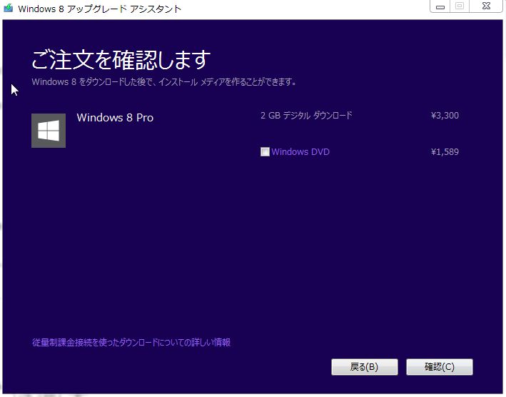The height and width of the screenshot is (397, 506).
Task: Click the ¥1,589 DVD price
Action: [x=445, y=151]
